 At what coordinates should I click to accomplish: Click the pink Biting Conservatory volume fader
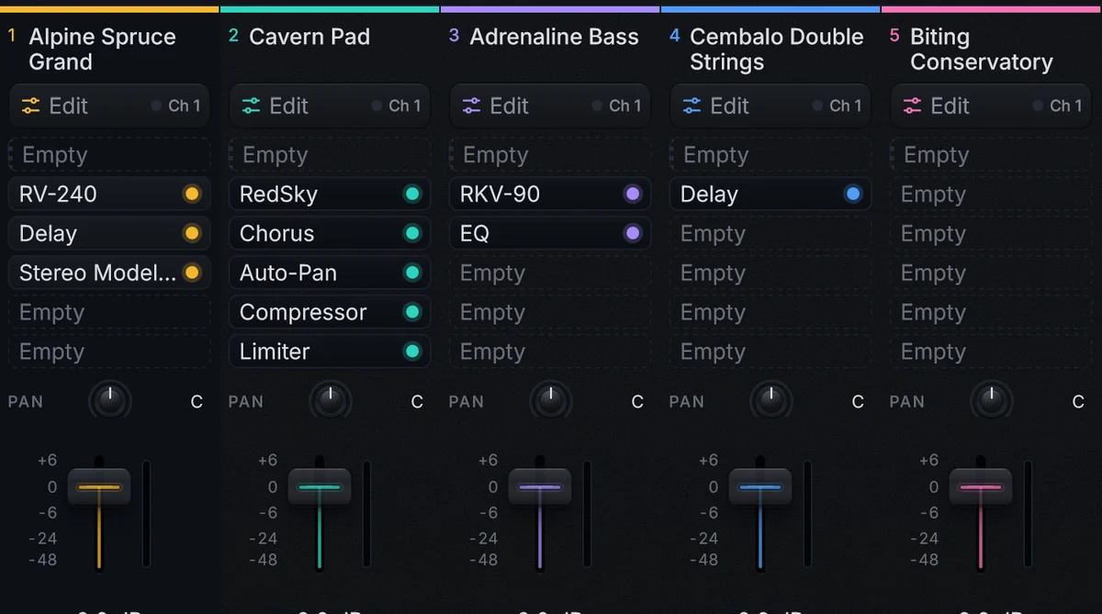(x=981, y=487)
